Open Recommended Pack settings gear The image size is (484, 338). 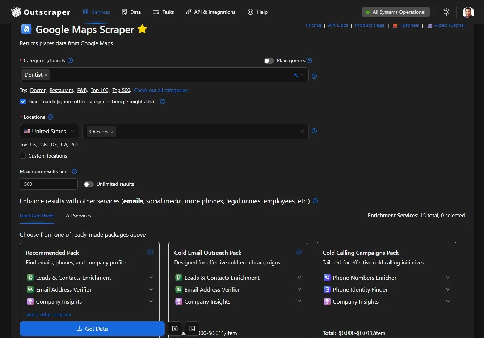coord(150,252)
